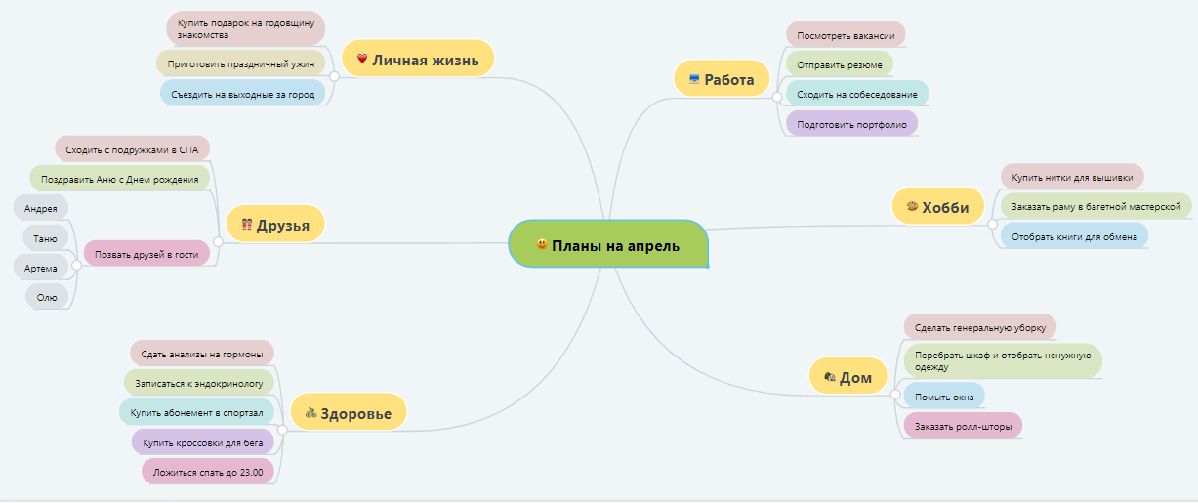Click the computer icon on Работа node
Viewport: 1198px width, 503px height.
tap(694, 79)
